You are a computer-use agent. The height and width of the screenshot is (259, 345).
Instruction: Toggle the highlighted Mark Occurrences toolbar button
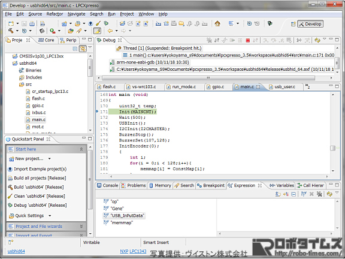pos(97,31)
